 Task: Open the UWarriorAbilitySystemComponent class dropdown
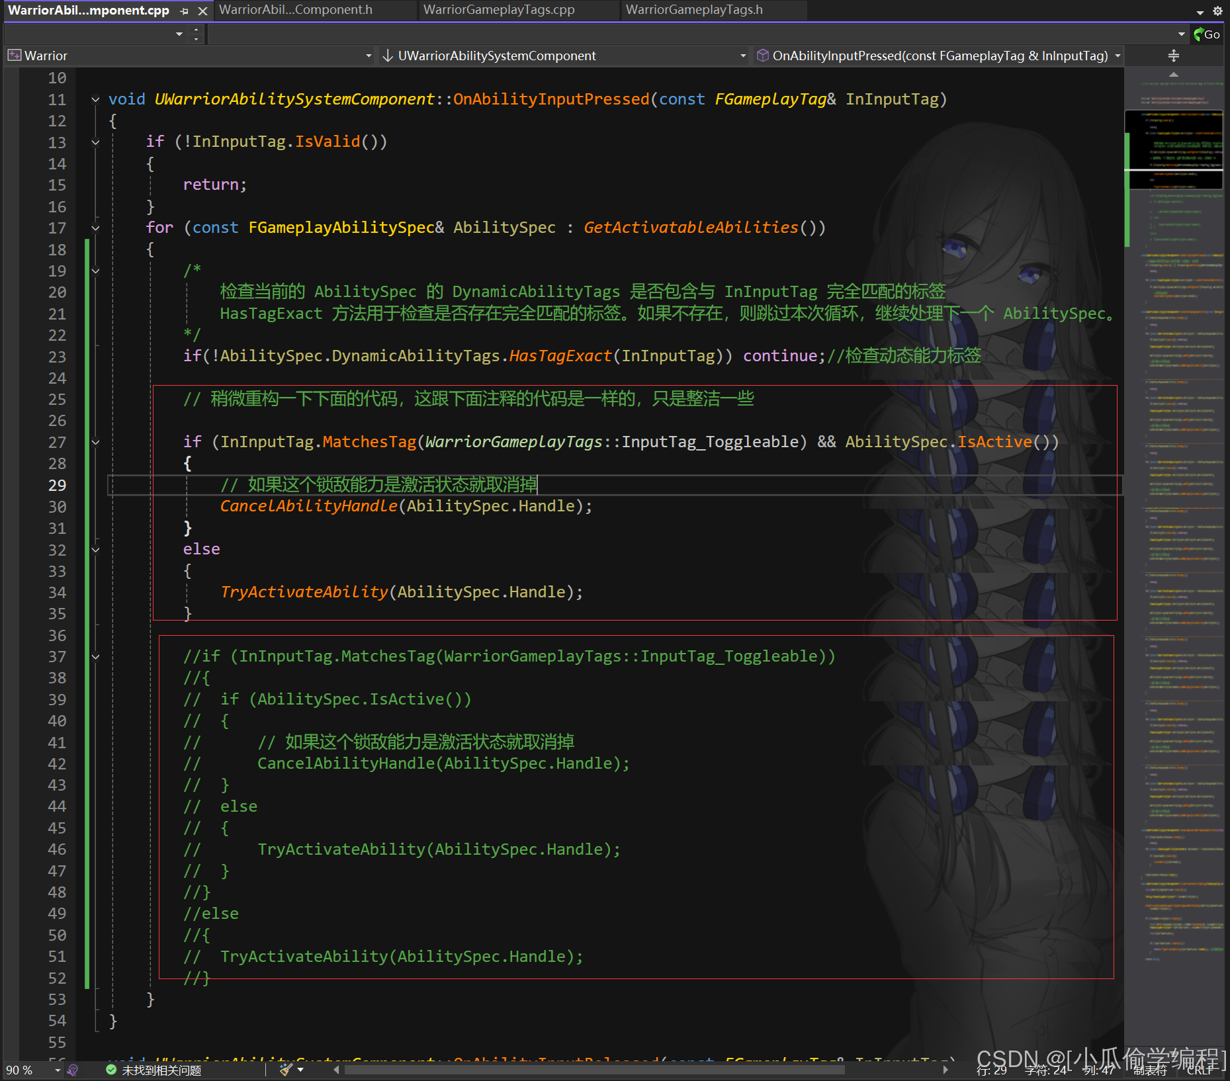click(x=743, y=56)
